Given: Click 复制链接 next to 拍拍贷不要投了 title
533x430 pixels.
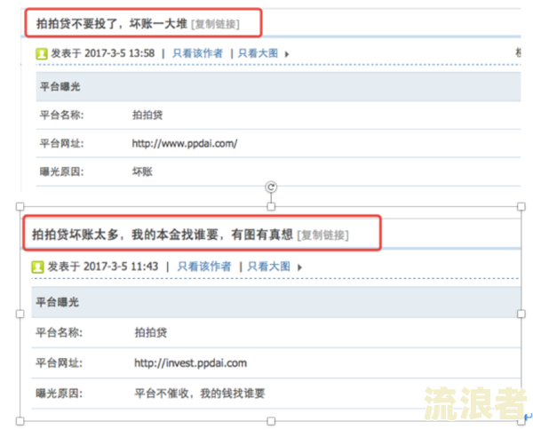Looking at the screenshot, I should point(216,25).
